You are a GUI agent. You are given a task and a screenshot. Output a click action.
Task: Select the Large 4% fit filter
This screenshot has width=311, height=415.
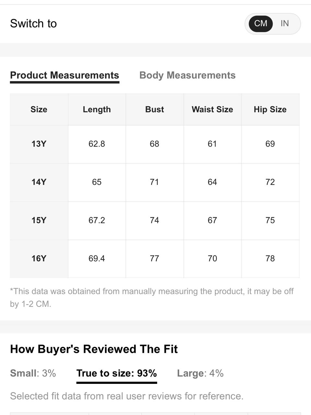click(x=200, y=373)
